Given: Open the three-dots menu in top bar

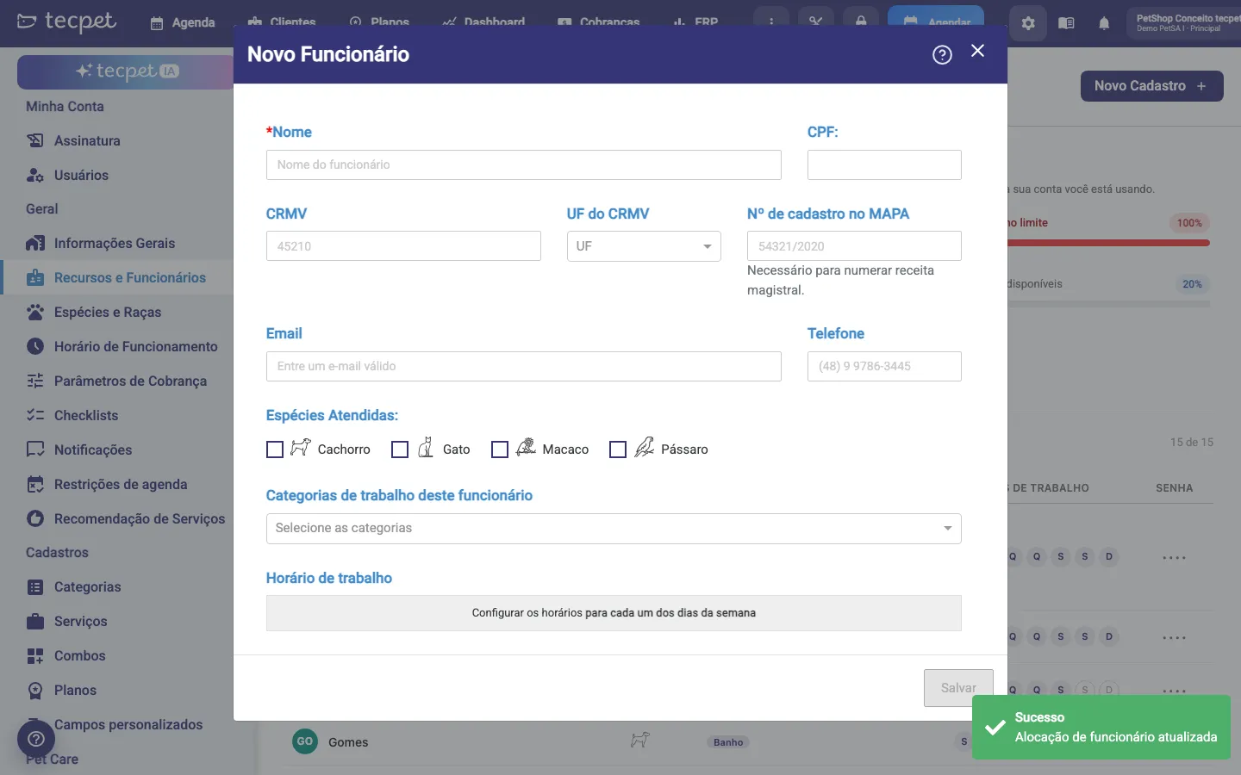Looking at the screenshot, I should [770, 22].
